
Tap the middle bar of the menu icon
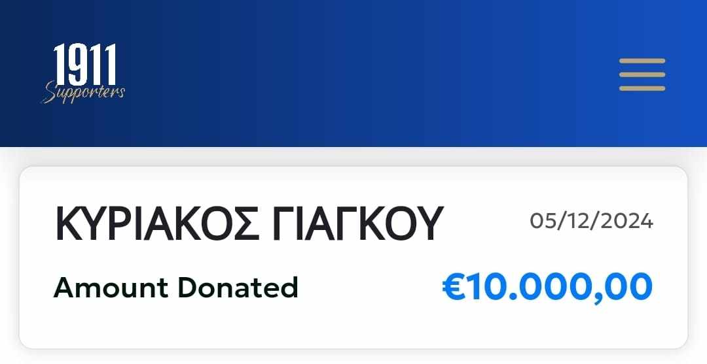tap(642, 74)
